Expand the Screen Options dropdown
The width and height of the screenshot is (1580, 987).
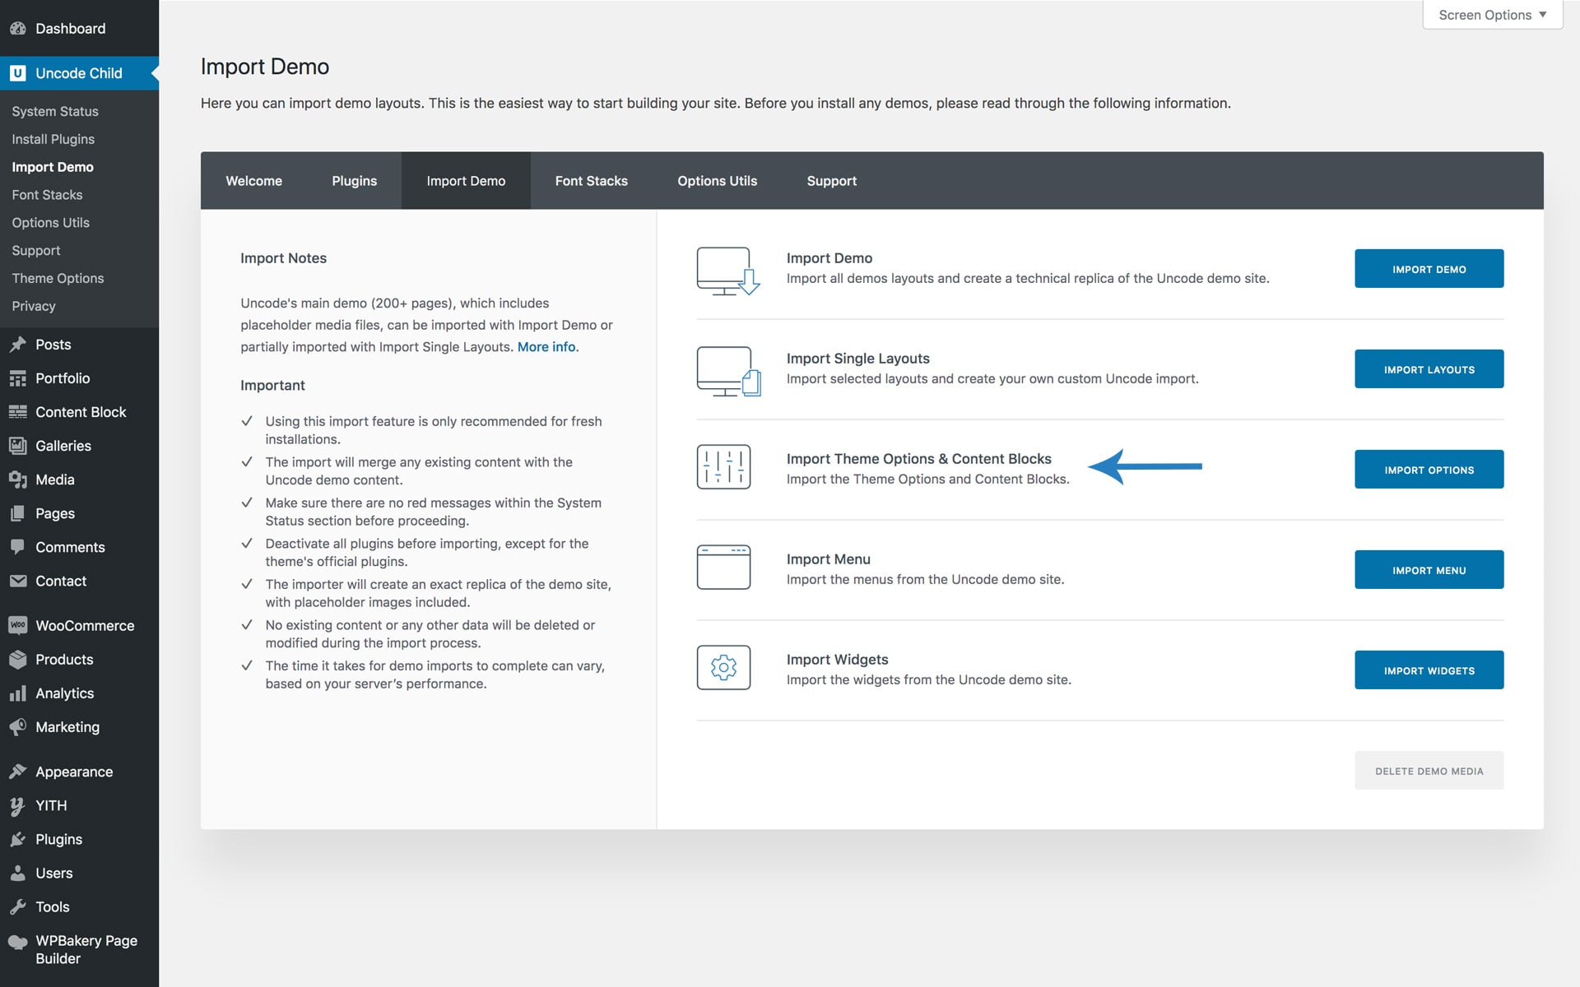pyautogui.click(x=1491, y=15)
